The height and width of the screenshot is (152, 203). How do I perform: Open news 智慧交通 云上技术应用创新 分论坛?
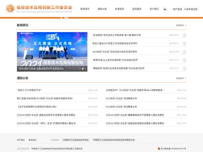pos(115,60)
